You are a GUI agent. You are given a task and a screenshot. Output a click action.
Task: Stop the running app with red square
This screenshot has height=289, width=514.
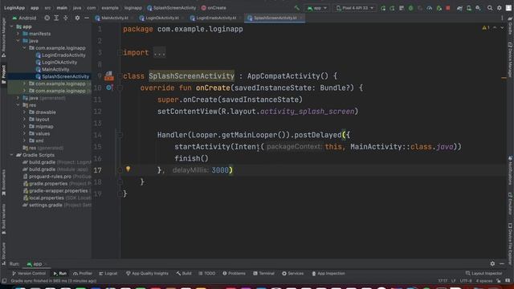click(448, 8)
